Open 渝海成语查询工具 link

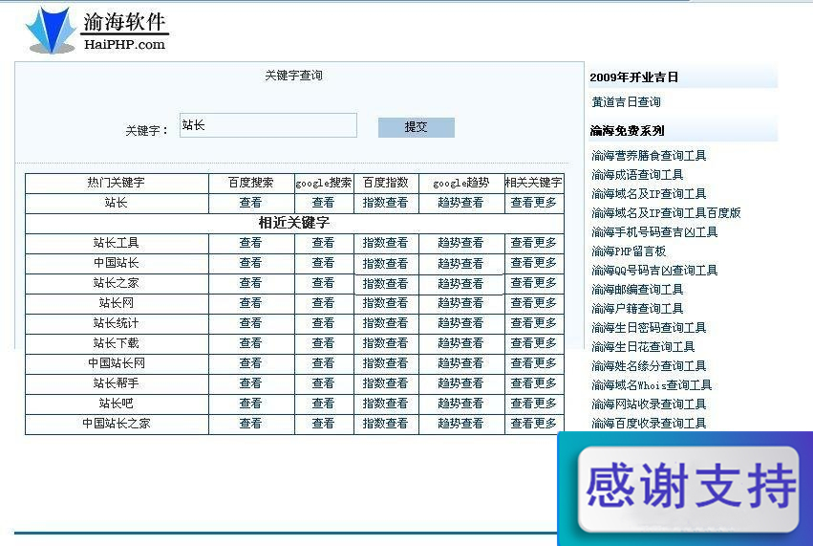pyautogui.click(x=637, y=174)
